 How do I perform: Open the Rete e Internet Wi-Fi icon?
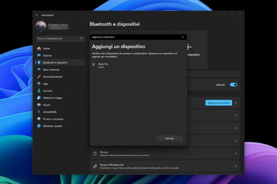[39, 69]
